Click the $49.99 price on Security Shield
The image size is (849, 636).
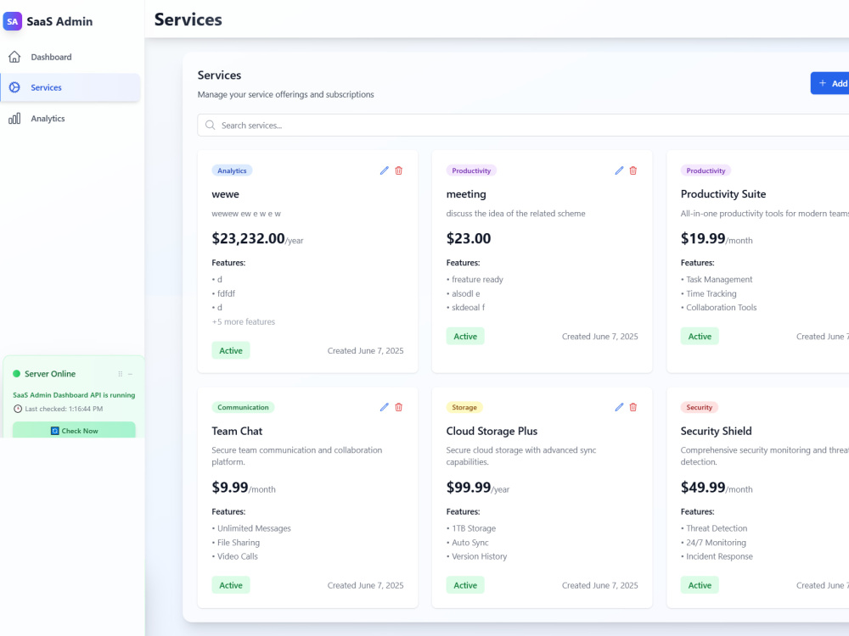703,488
